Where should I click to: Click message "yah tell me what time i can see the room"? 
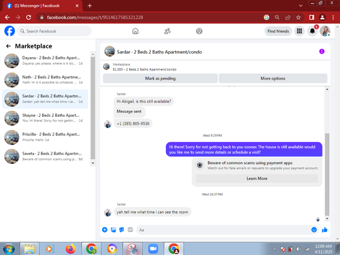point(152,212)
